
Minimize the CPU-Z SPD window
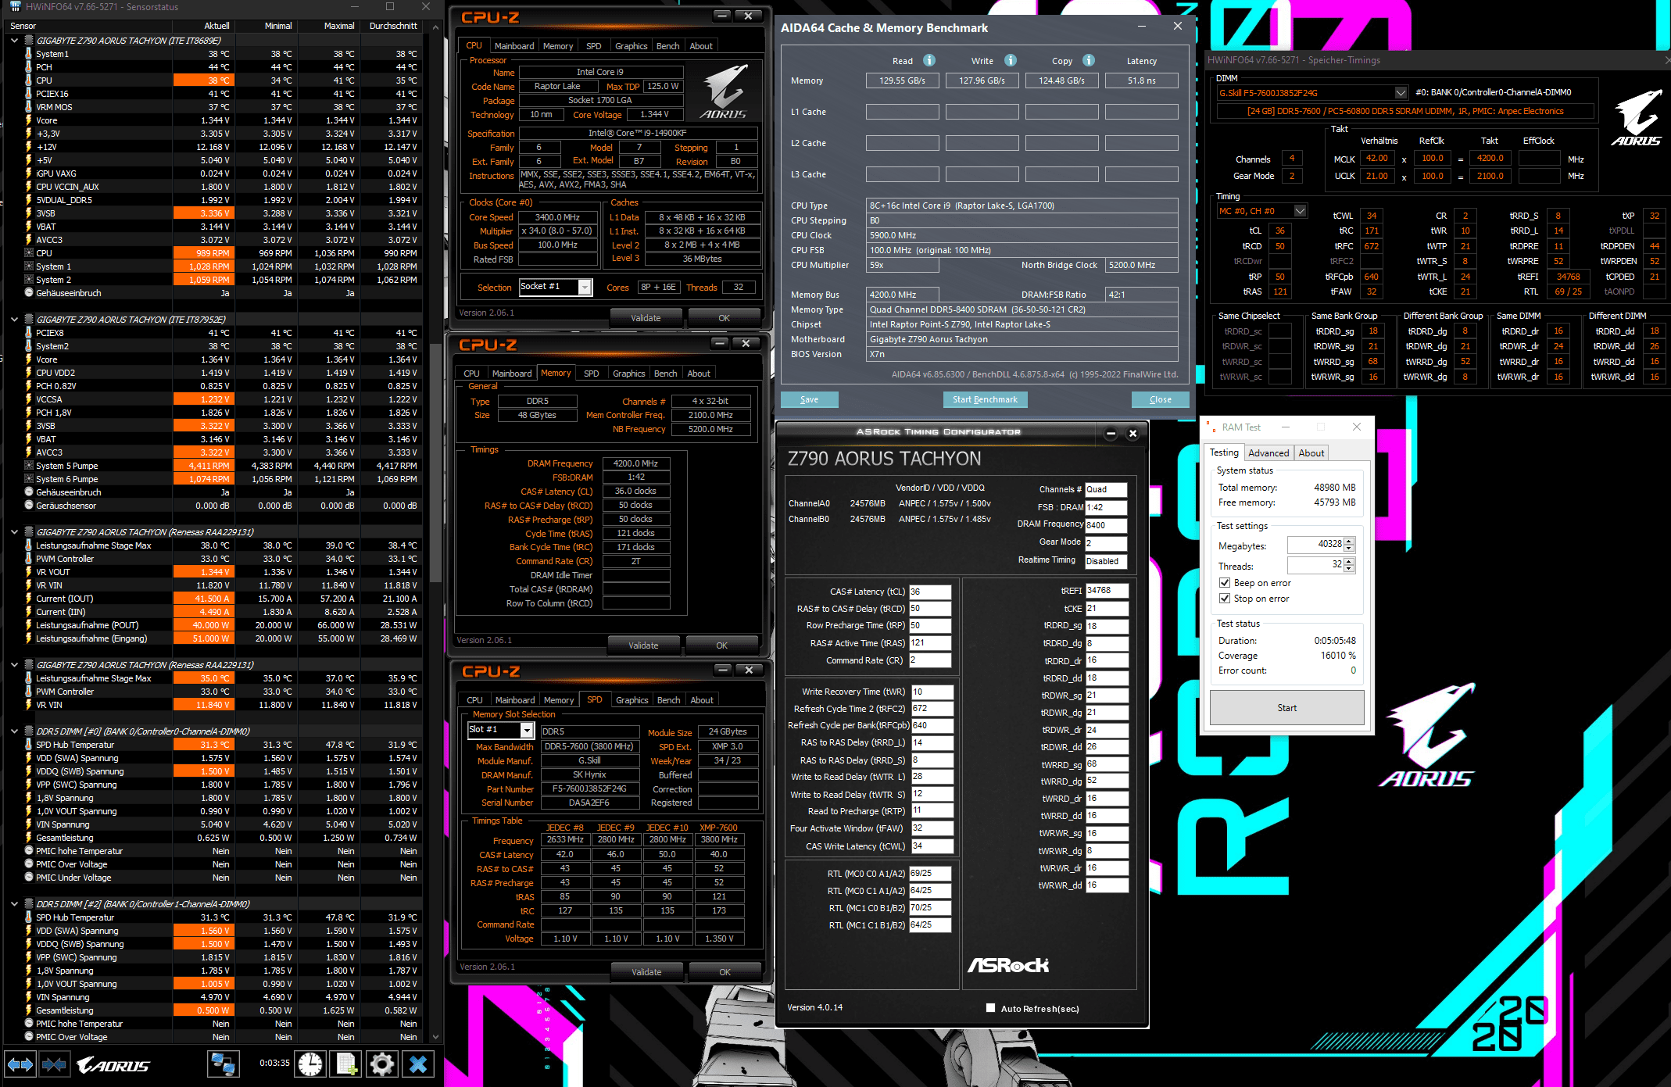click(723, 670)
